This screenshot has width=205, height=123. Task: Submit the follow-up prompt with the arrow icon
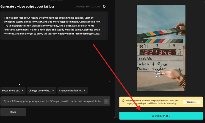tap(106, 102)
